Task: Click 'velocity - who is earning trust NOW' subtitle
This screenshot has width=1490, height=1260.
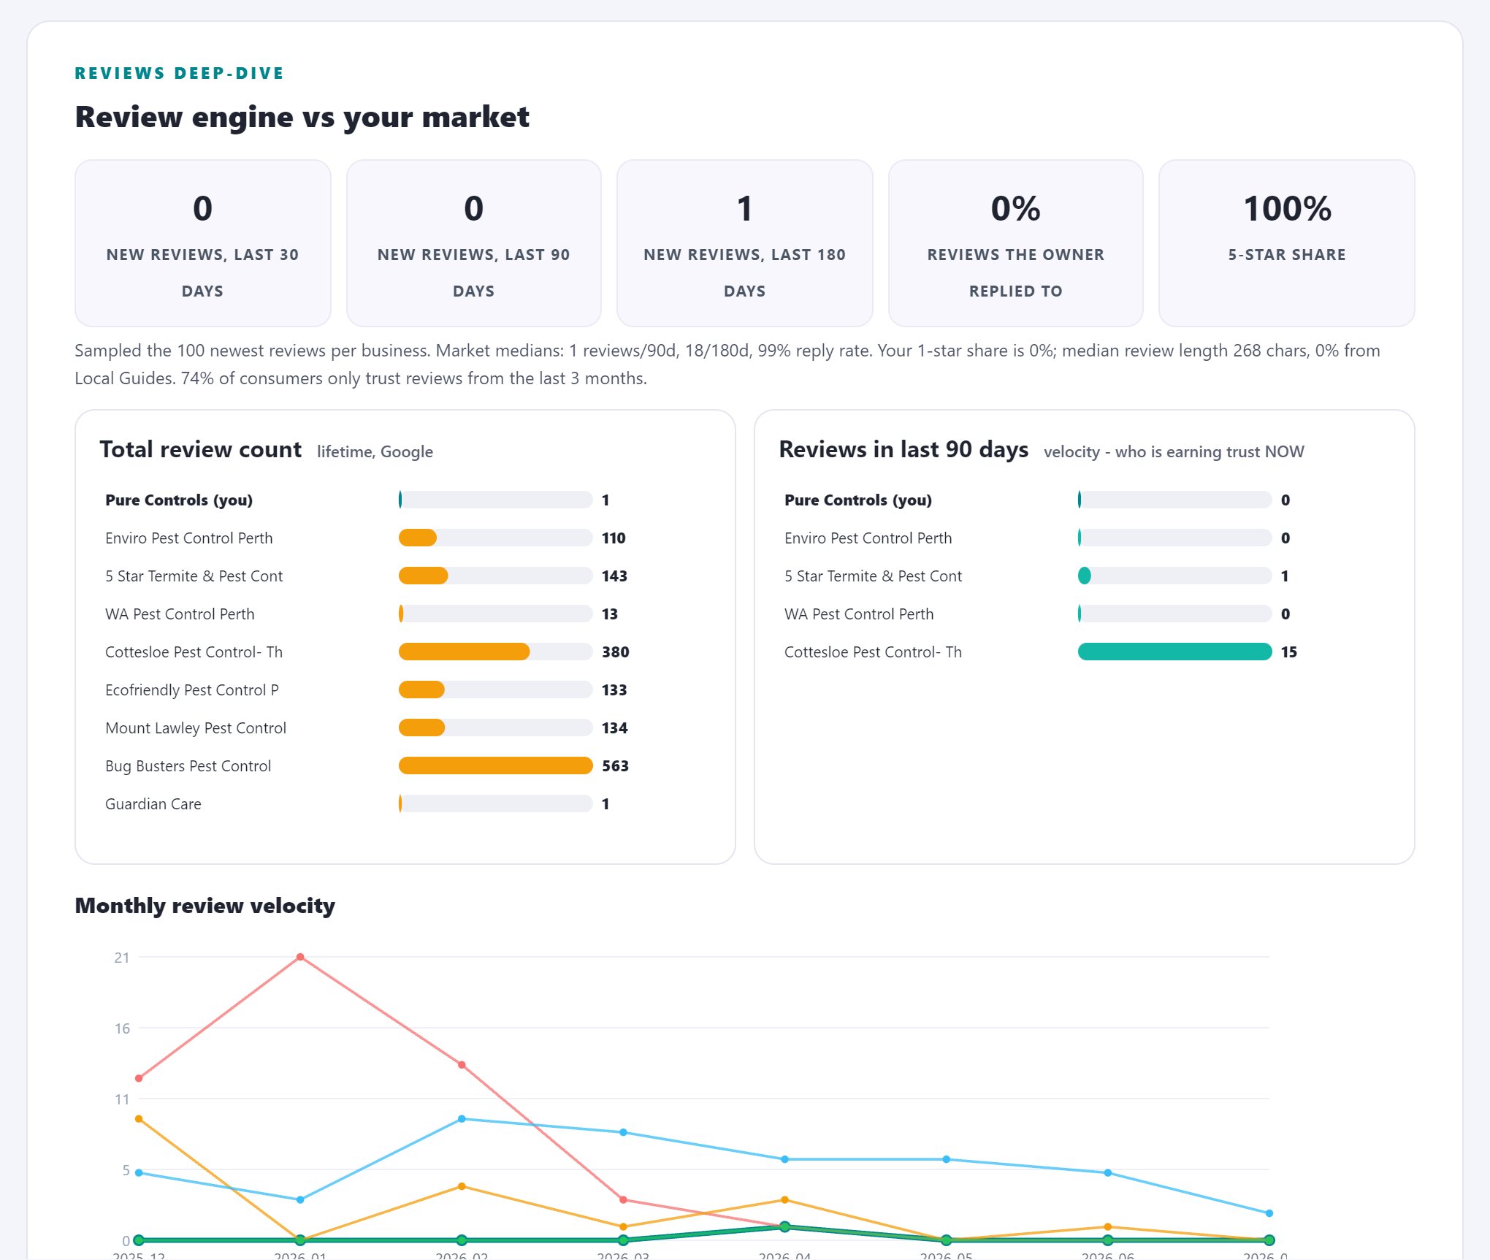Action: coord(1174,452)
